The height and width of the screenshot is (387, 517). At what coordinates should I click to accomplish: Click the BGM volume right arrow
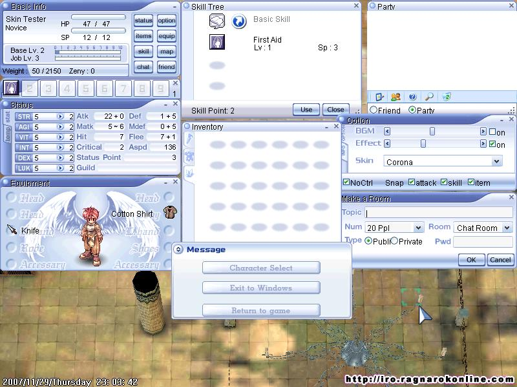point(483,132)
